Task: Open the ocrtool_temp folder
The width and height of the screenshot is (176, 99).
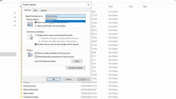Action: [x=30, y=86]
